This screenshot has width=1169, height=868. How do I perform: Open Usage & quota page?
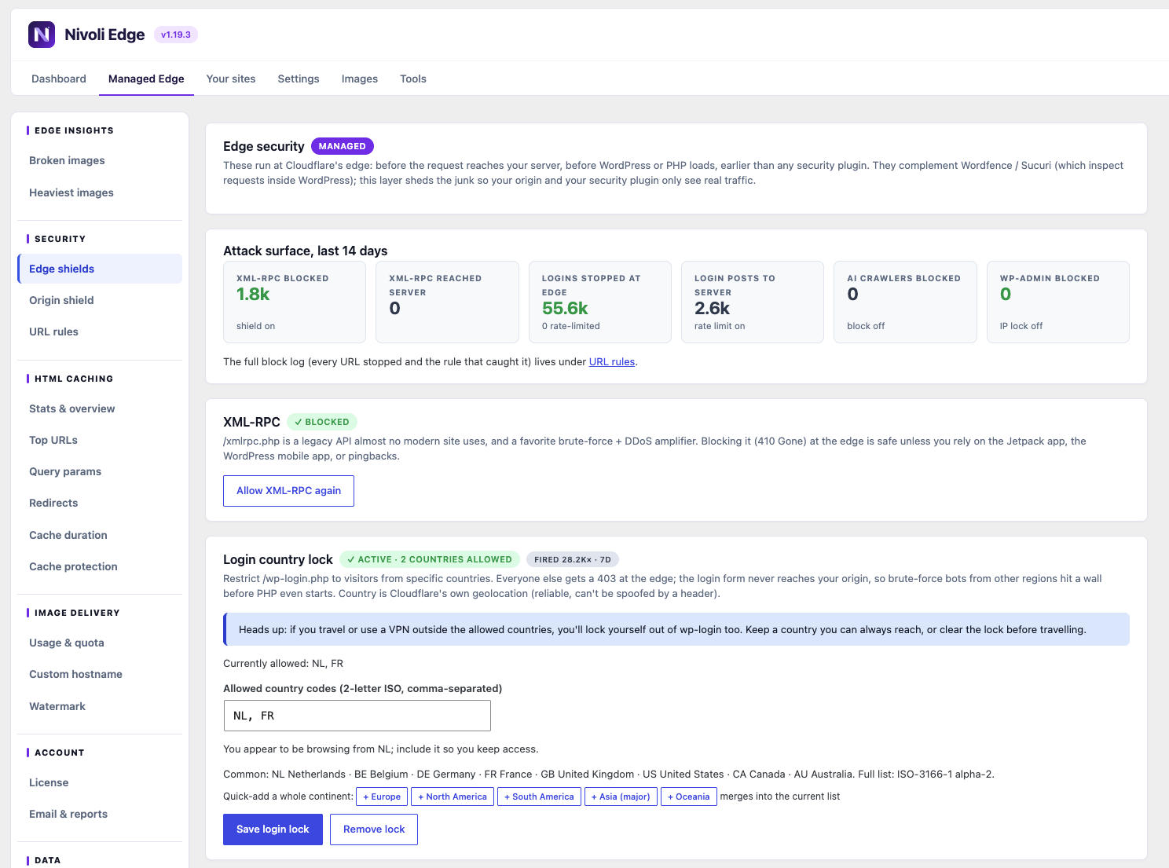100,643
